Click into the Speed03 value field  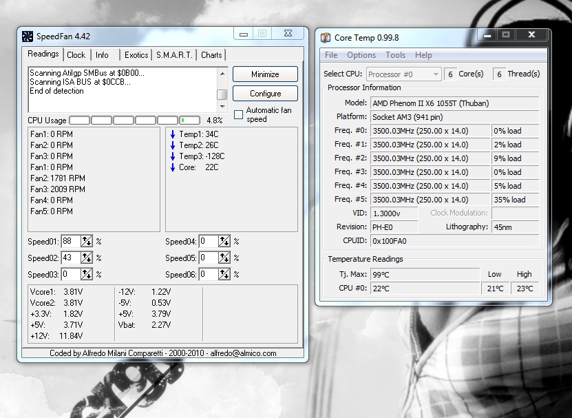point(71,274)
